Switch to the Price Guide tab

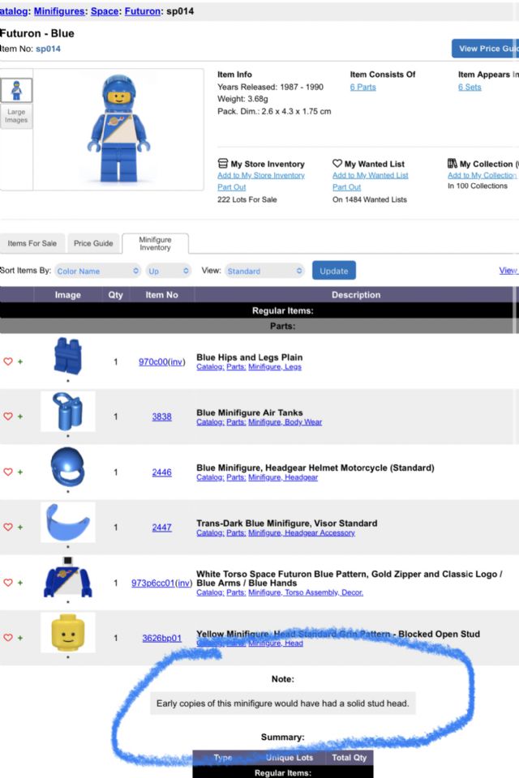[93, 243]
